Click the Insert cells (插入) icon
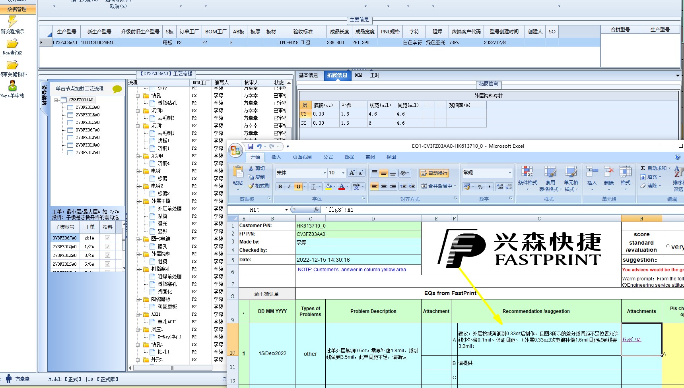 point(592,172)
